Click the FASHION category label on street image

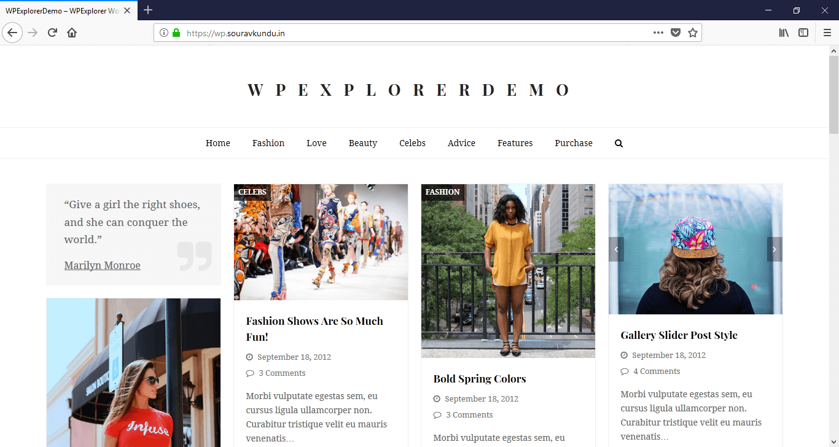pyautogui.click(x=442, y=192)
